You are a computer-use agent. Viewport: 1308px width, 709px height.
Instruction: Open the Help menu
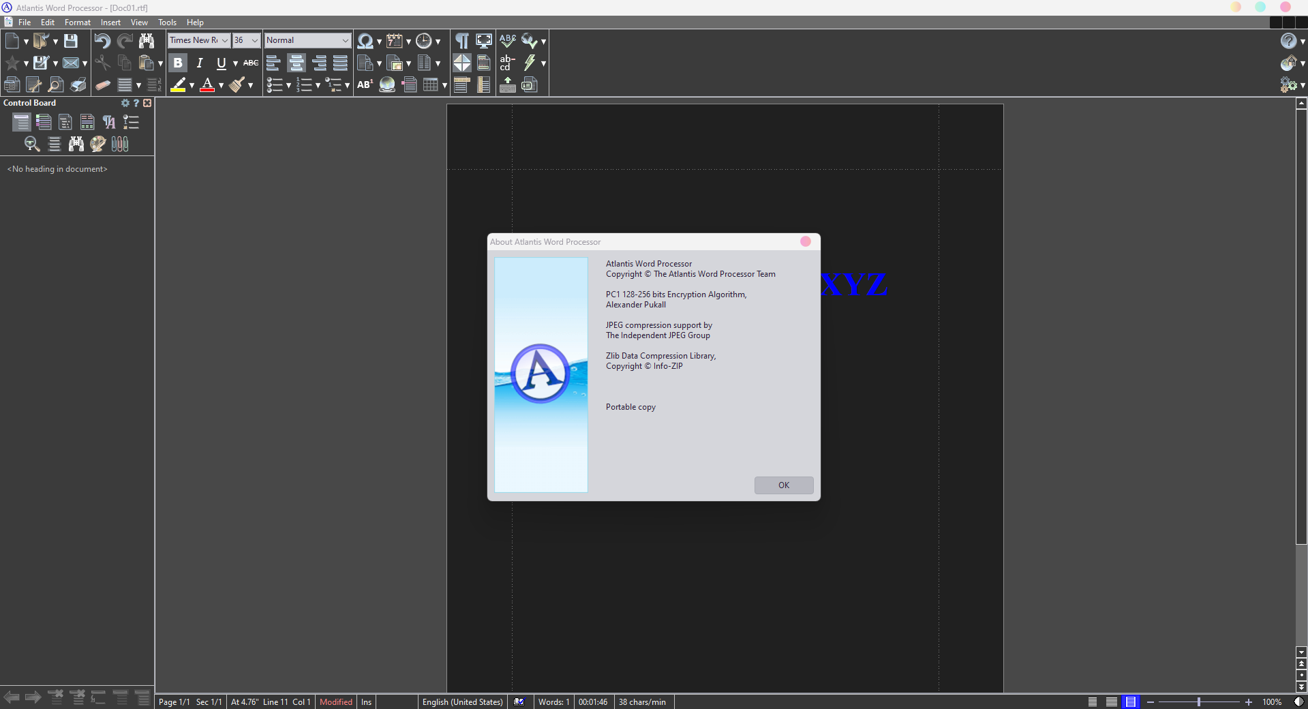pyautogui.click(x=195, y=22)
